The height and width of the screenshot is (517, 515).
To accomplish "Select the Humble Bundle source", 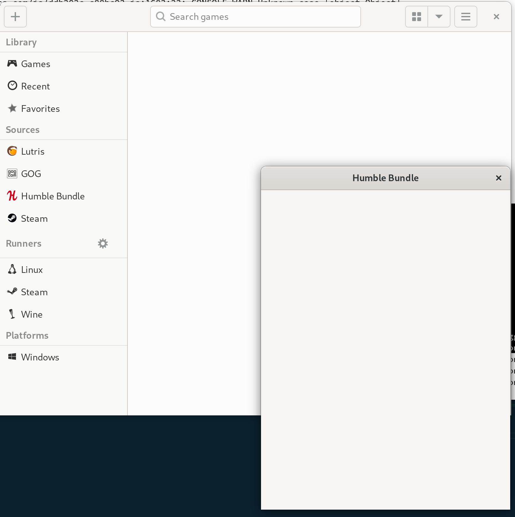I will pyautogui.click(x=53, y=196).
